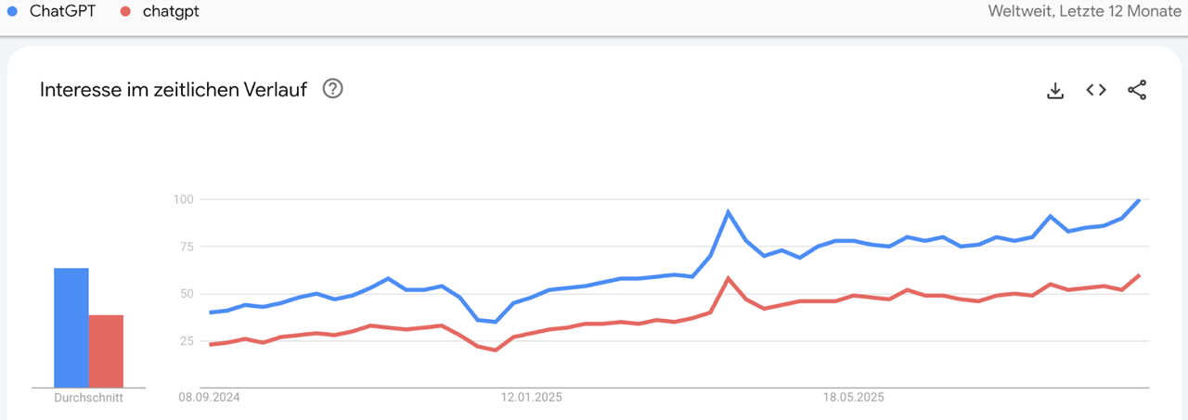The width and height of the screenshot is (1188, 420).
Task: Click the blue average bar
Action: (x=71, y=327)
